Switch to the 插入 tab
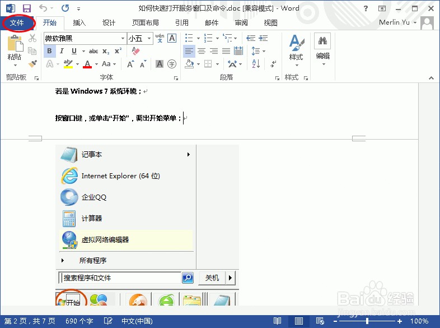 [79, 22]
